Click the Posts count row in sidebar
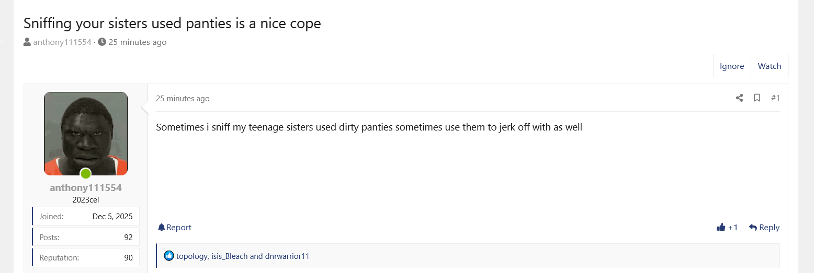Image resolution: width=814 pixels, height=273 pixels. coord(86,237)
